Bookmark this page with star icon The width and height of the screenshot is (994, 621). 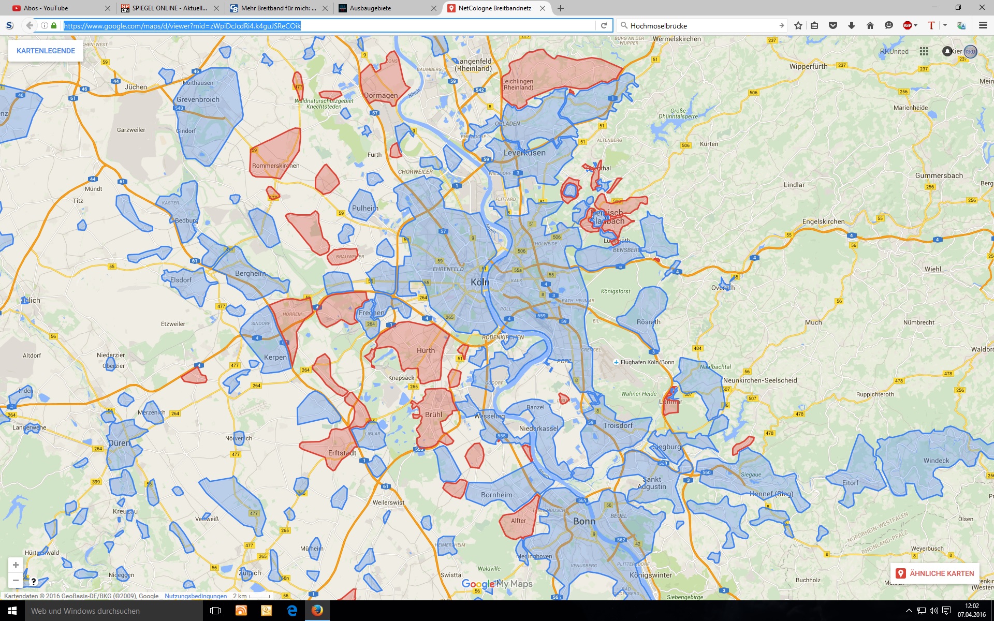tap(798, 25)
